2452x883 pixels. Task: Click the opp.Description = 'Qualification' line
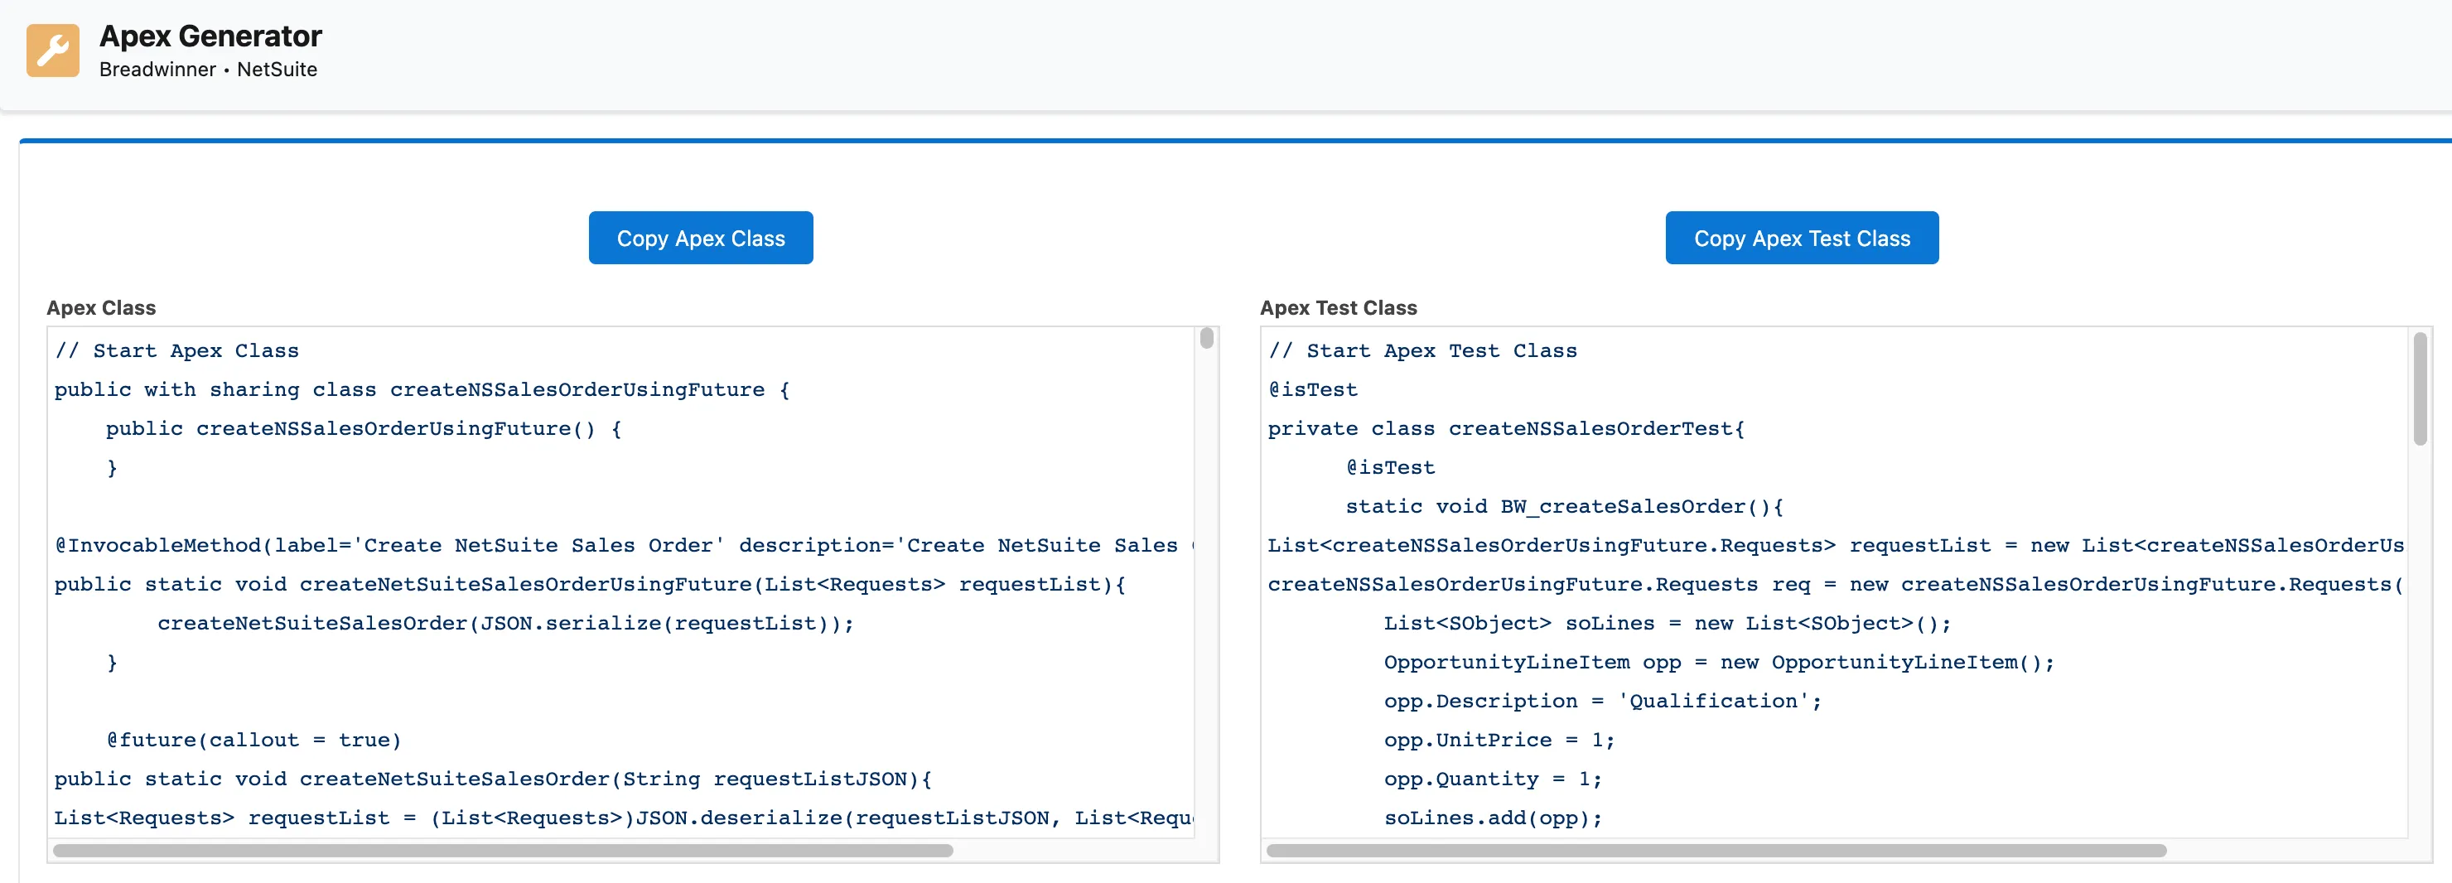point(1602,702)
